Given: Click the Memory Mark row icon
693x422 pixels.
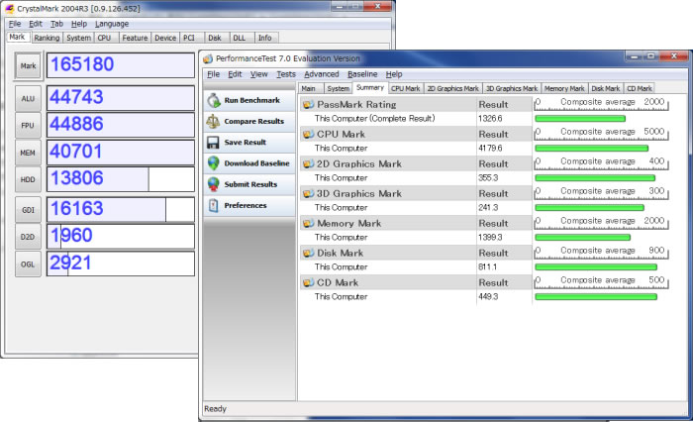Looking at the screenshot, I should point(308,223).
